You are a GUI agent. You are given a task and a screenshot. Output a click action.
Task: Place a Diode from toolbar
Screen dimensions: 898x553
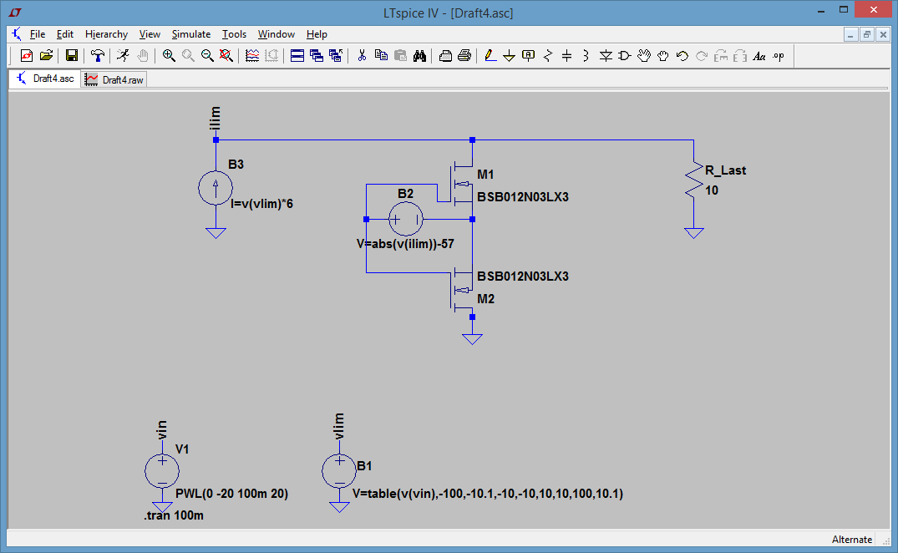tap(606, 55)
